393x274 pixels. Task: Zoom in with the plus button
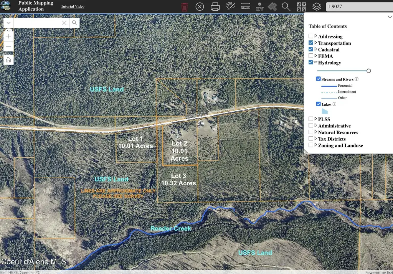click(8, 36)
